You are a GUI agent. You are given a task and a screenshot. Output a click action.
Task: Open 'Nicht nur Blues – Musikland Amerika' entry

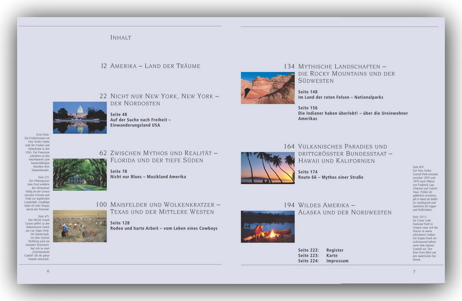(148, 177)
